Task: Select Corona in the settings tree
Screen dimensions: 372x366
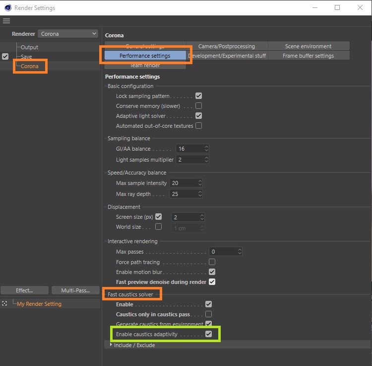Action: 30,66
